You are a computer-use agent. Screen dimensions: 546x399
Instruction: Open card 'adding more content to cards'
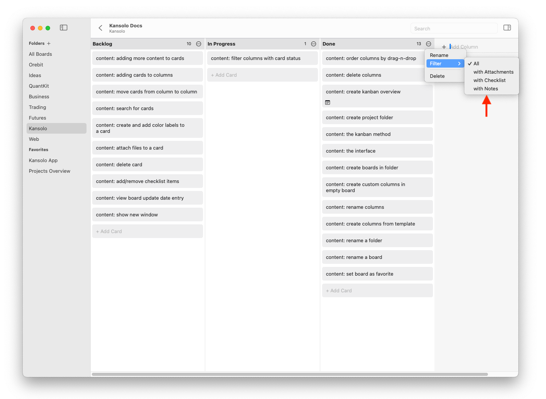[x=148, y=58]
